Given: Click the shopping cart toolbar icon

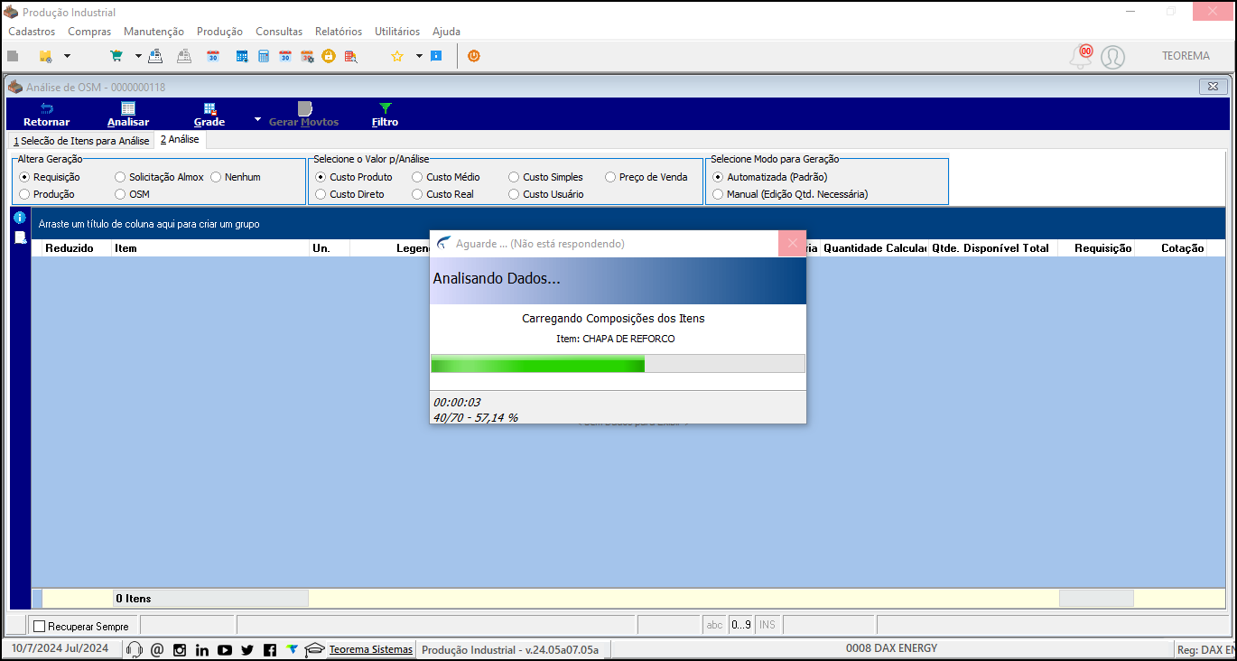Looking at the screenshot, I should tap(116, 56).
